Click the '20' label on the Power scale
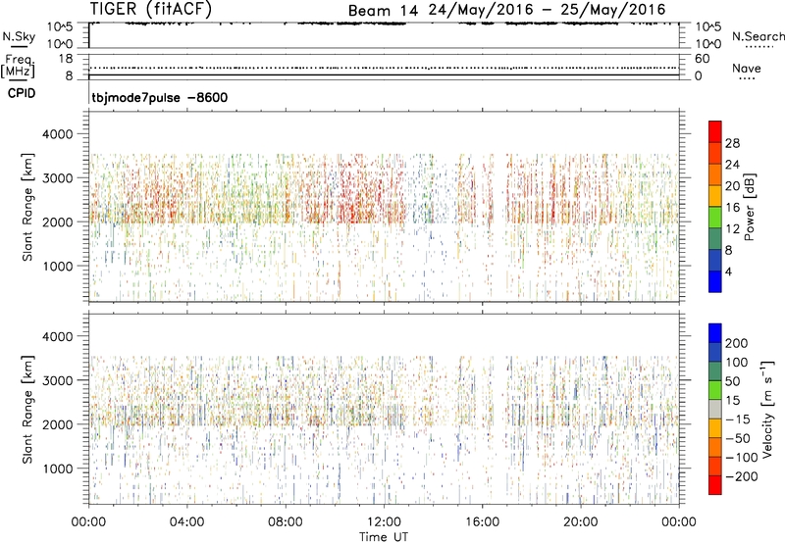 tap(732, 186)
